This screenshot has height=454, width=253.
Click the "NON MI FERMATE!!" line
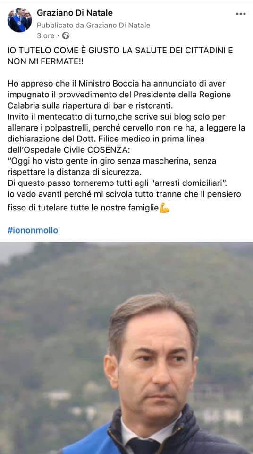coord(45,61)
